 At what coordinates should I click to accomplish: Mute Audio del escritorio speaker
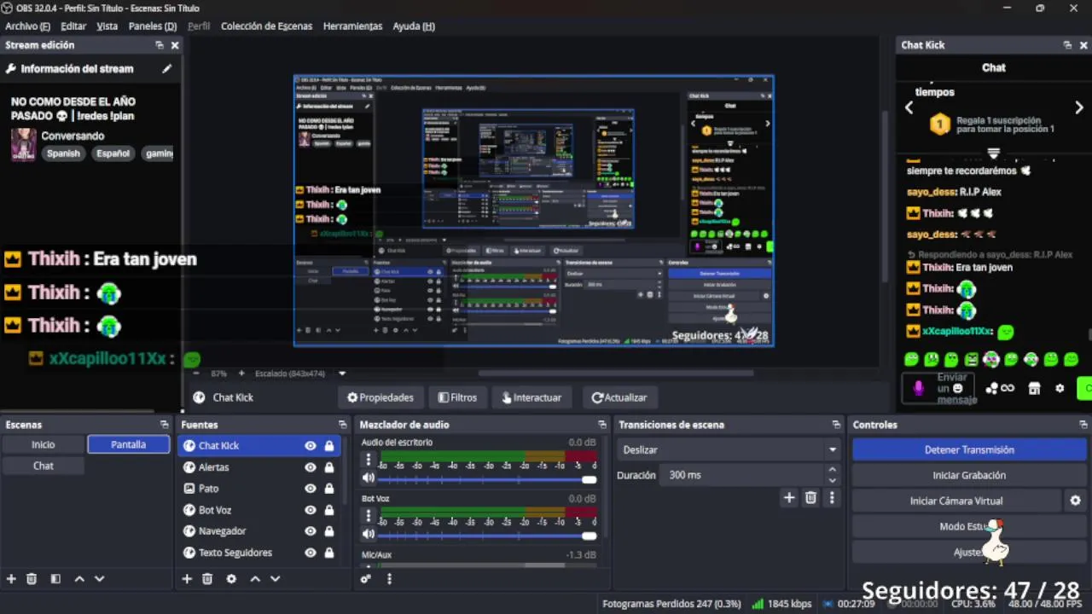[x=369, y=478]
